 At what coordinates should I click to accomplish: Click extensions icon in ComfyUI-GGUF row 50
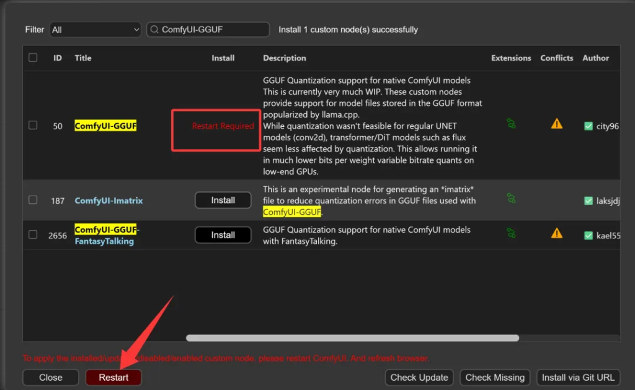pos(511,124)
